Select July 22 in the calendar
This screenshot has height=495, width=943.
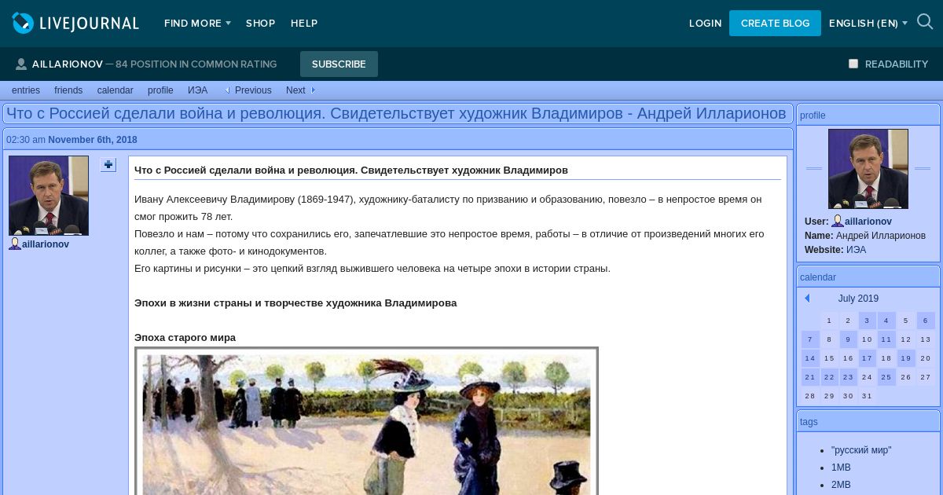point(829,377)
